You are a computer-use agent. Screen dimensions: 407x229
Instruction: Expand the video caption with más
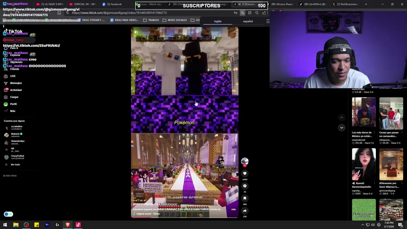click(x=233, y=209)
